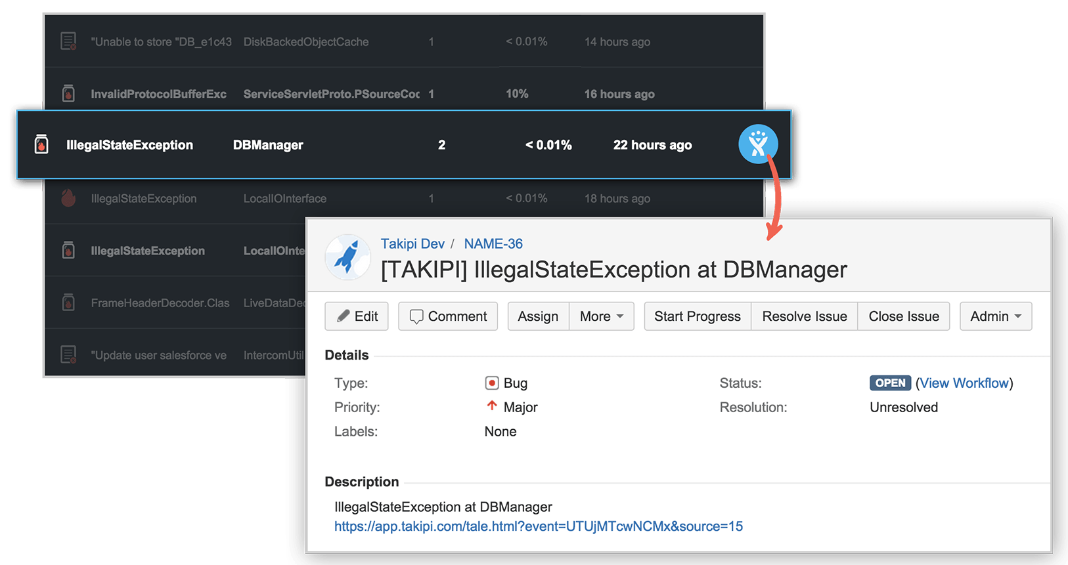Screen dimensions: 1068x565
Task: Click the Takipi Dev rocket project avatar
Action: coord(348,257)
